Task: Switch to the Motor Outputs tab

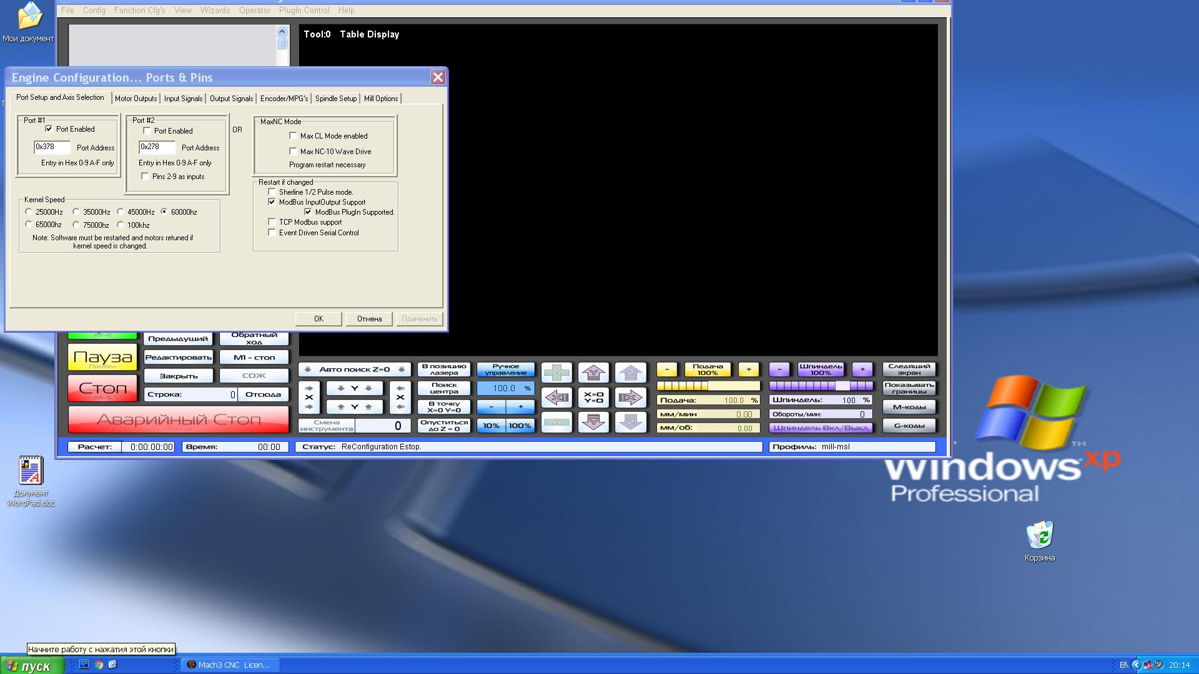Action: [x=136, y=99]
